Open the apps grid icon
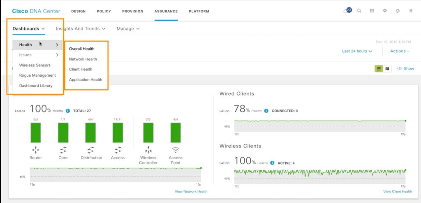 tap(372, 11)
